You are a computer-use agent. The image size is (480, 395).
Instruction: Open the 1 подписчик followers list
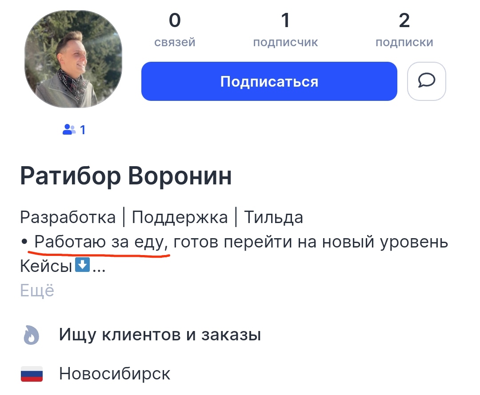point(285,30)
